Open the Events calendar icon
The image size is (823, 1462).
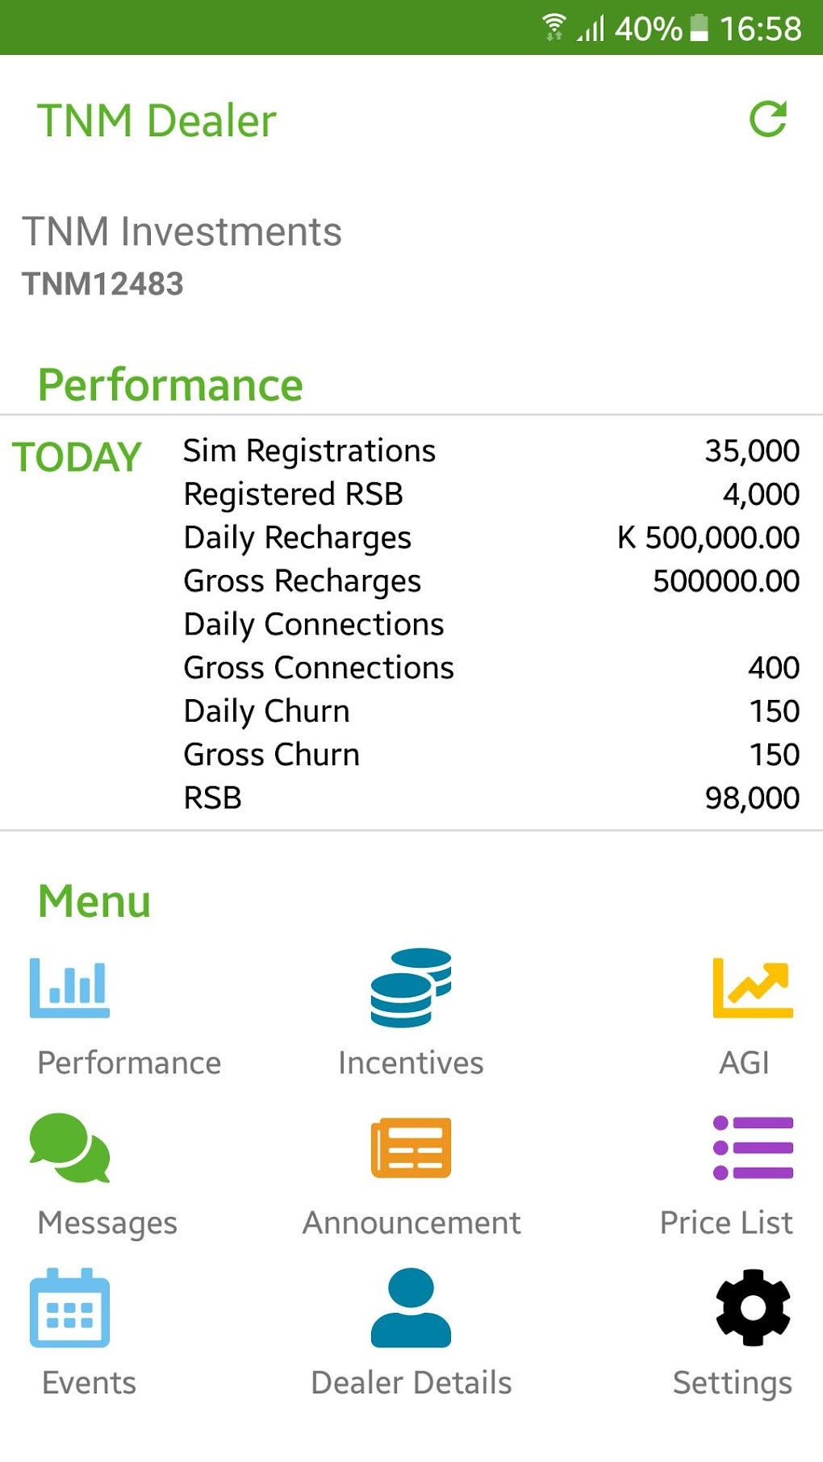click(69, 1307)
